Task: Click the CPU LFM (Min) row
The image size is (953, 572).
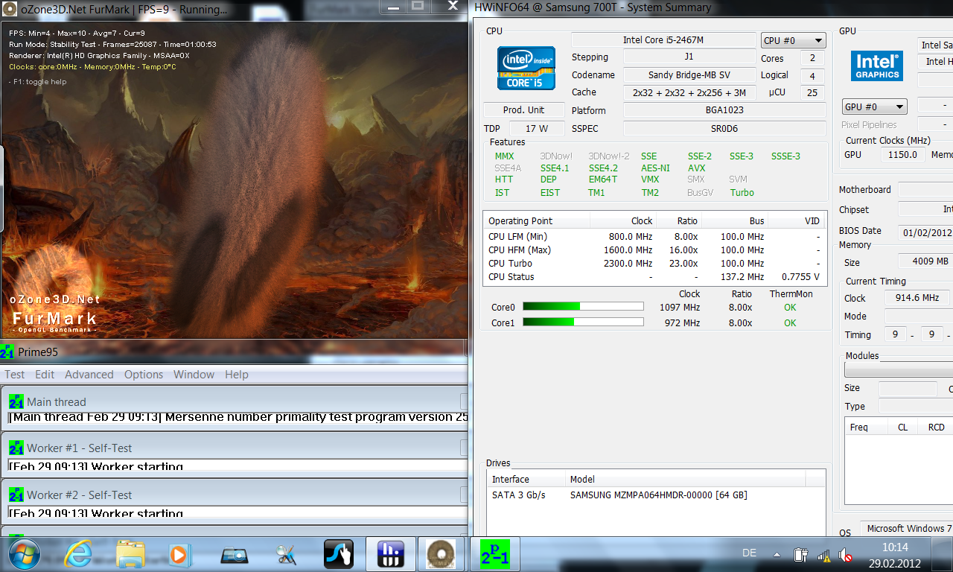Action: point(654,237)
